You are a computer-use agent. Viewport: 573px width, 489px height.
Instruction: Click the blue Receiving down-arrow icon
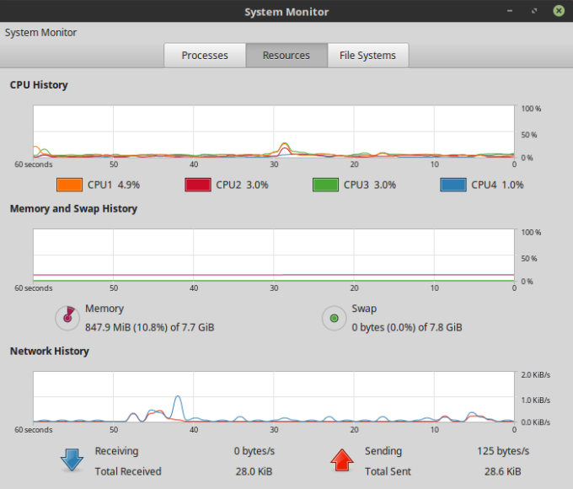(x=72, y=459)
